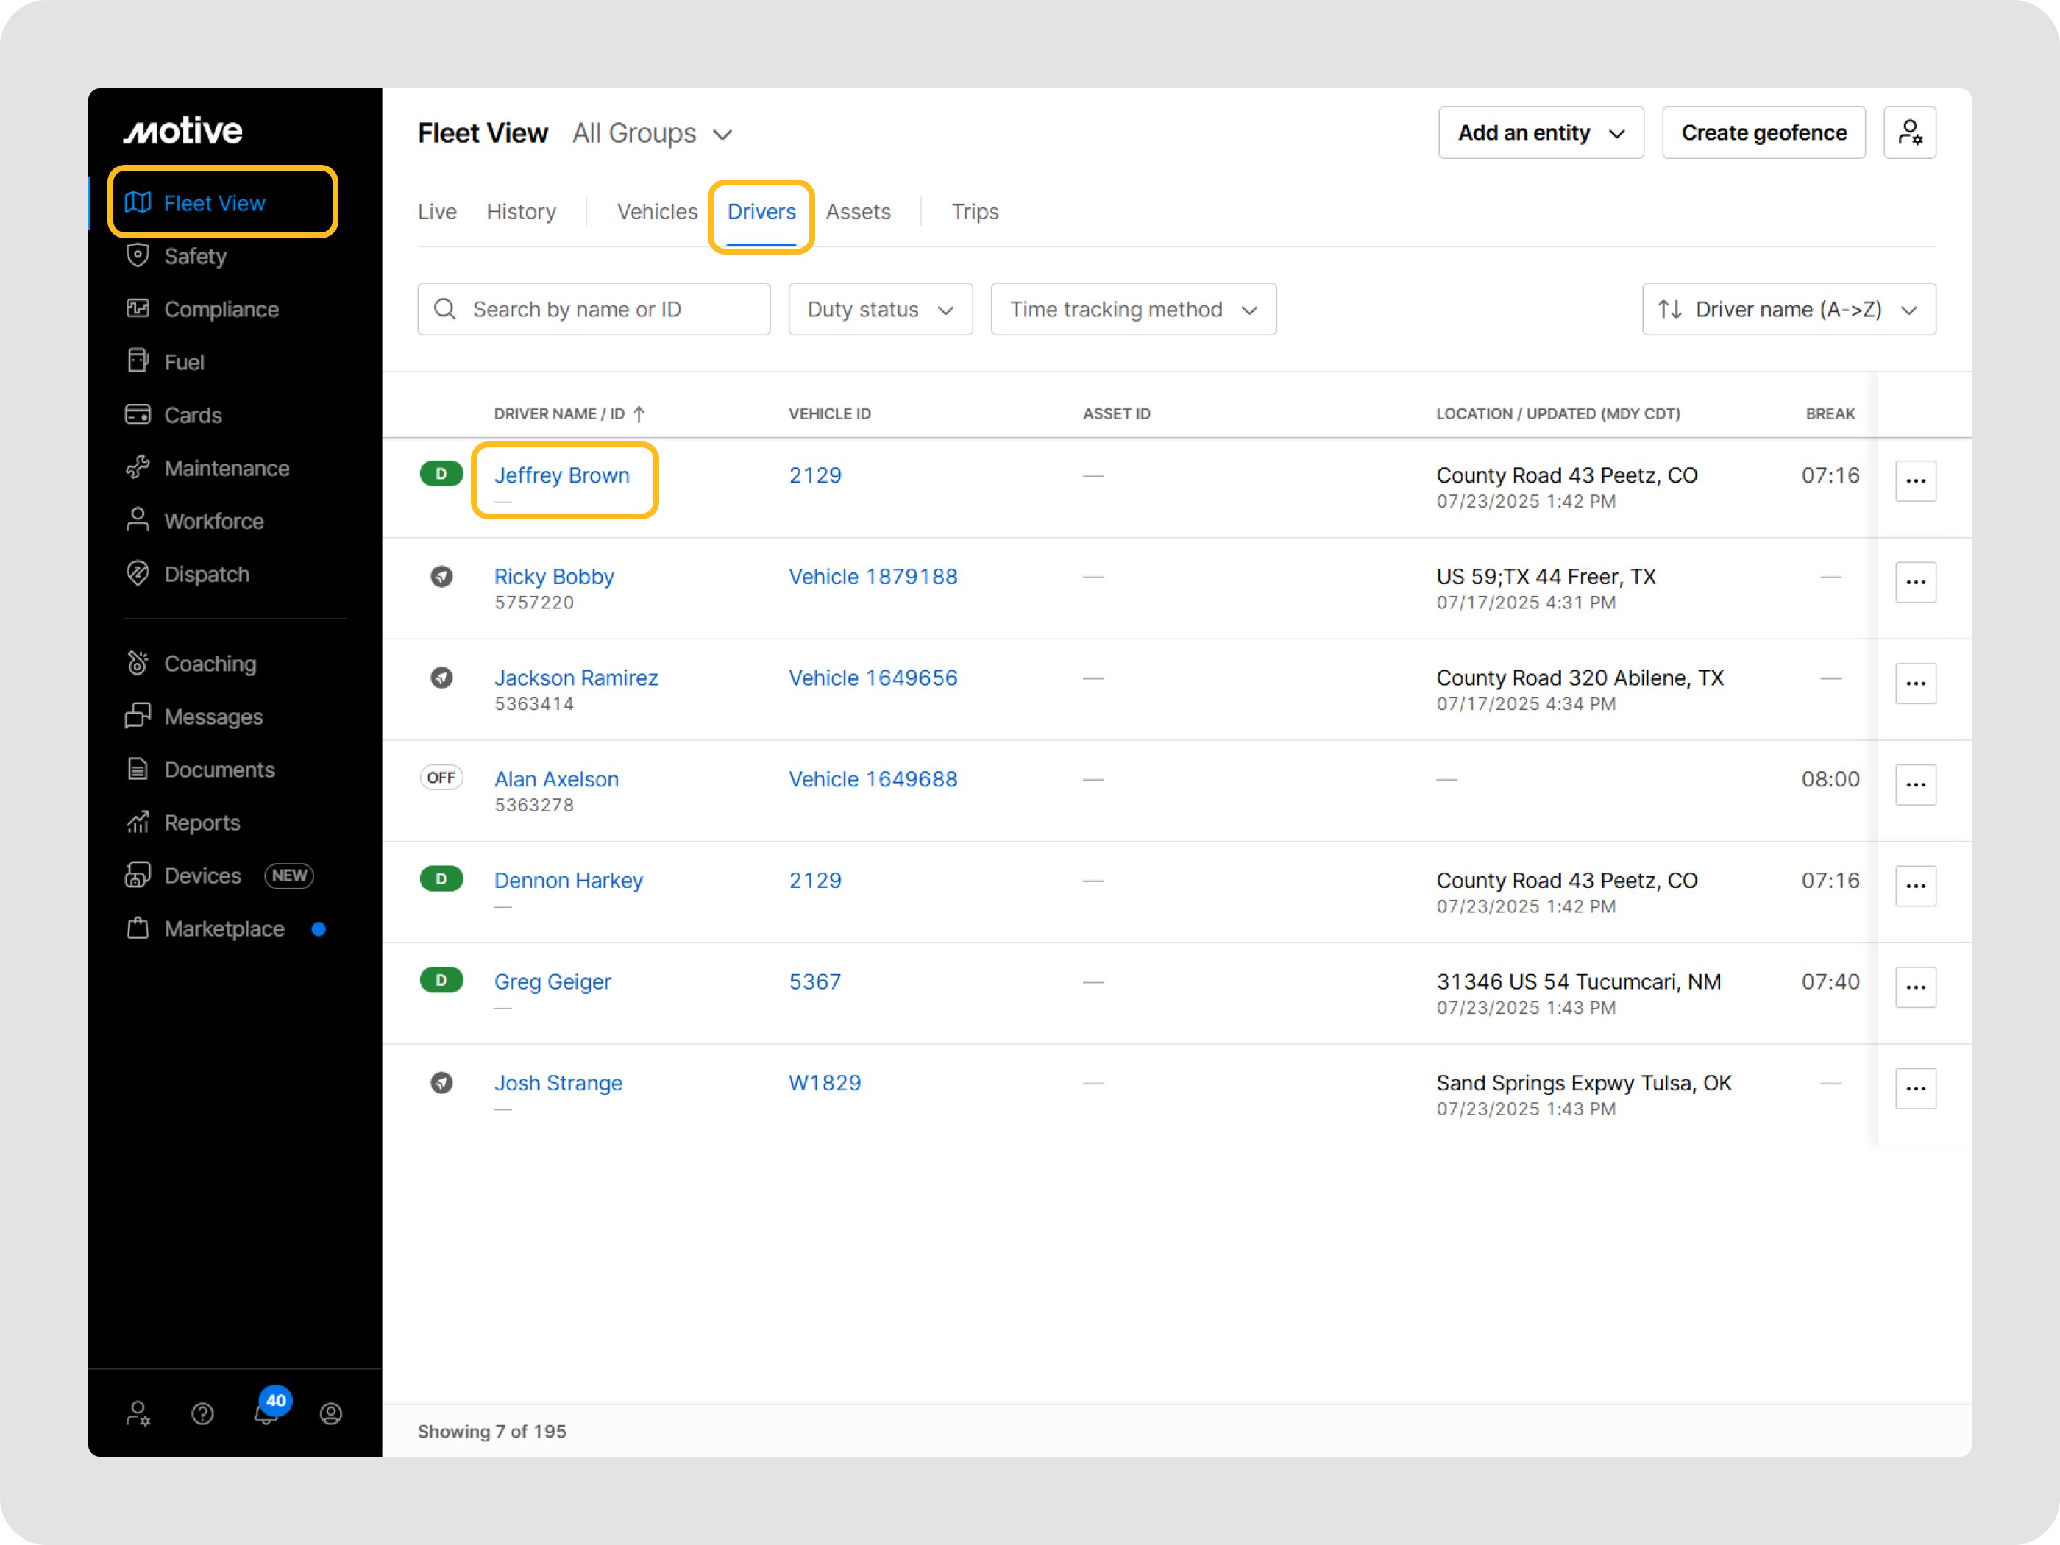Viewport: 2060px width, 1545px height.
Task: Open the Dispatch section in the sidebar
Action: coord(206,575)
